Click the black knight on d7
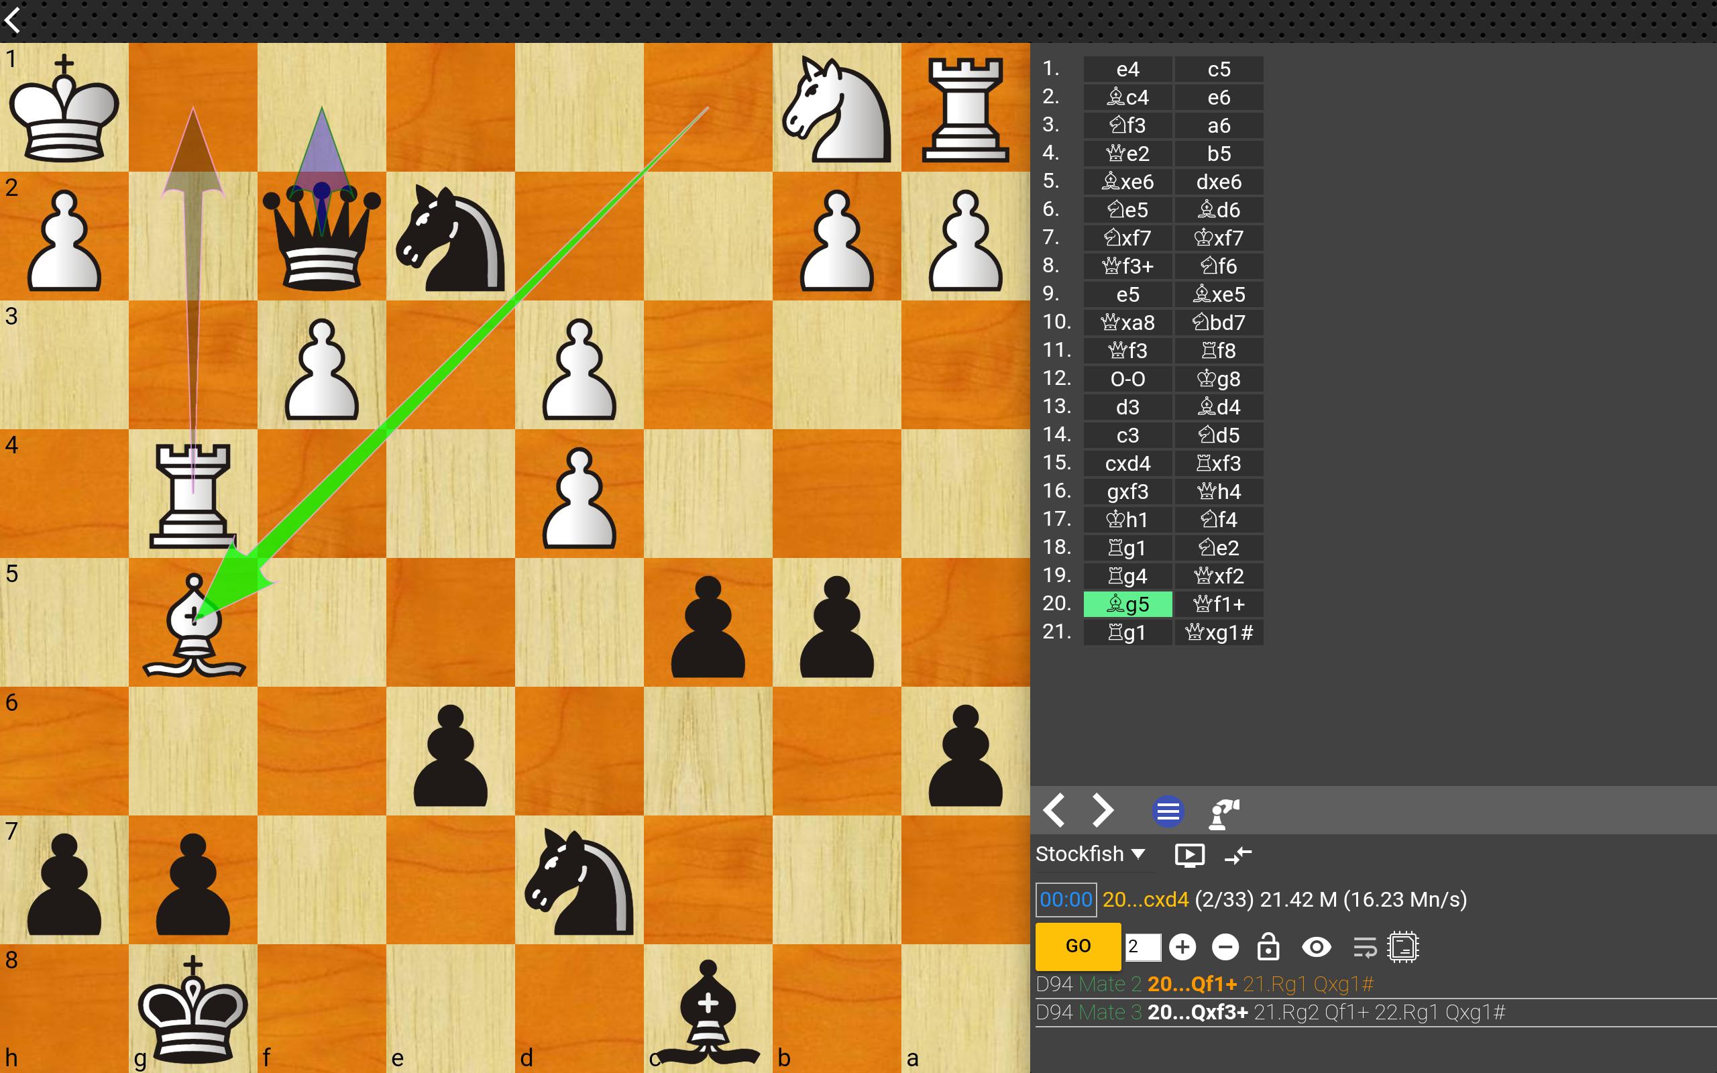The height and width of the screenshot is (1073, 1717). point(579,883)
